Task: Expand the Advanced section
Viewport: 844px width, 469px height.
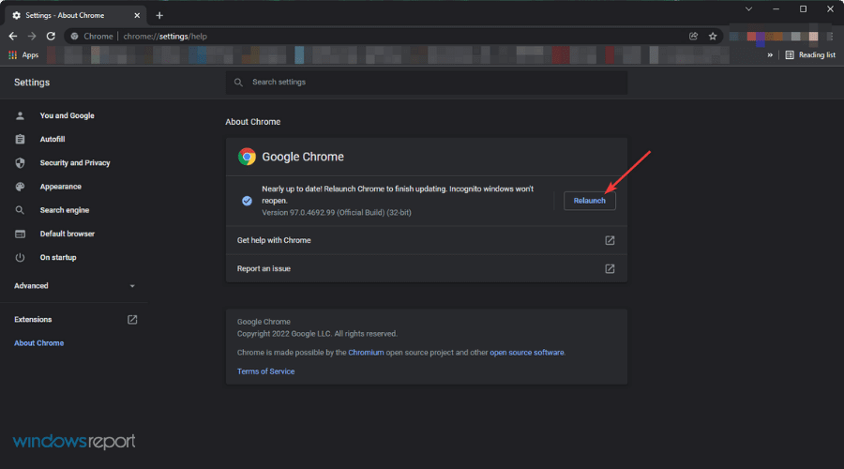Action: (x=74, y=285)
